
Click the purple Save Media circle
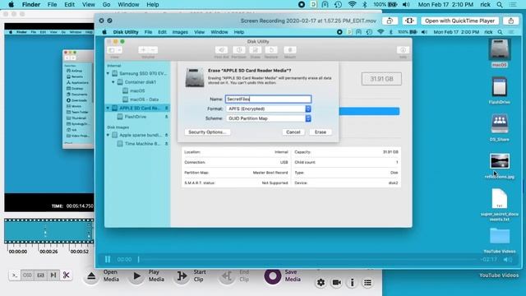point(272,276)
